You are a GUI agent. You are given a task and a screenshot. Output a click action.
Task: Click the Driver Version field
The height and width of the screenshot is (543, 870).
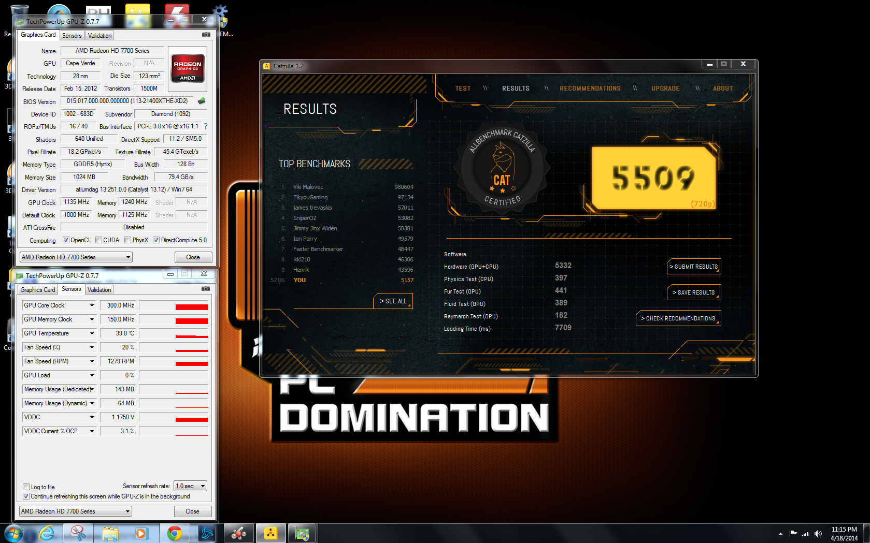click(134, 189)
